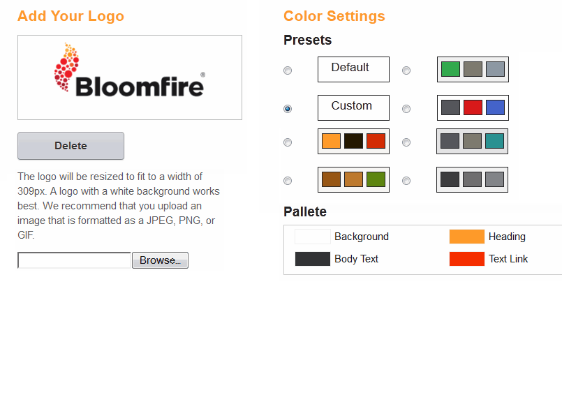
Task: Open the Heading orange color swatch
Action: pyautogui.click(x=466, y=237)
